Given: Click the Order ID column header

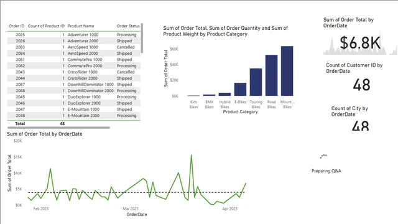Looking at the screenshot, I should click(17, 26).
